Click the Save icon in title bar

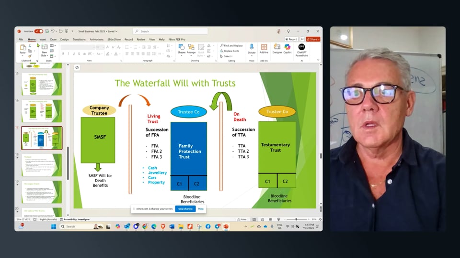click(x=47, y=32)
